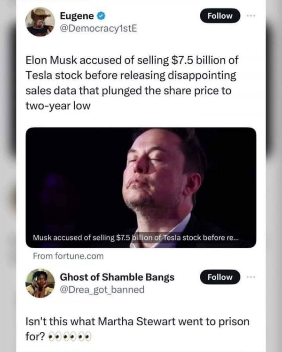Open Ghost of Shamble Bangs' avatar
This screenshot has width=282, height=352.
(40, 283)
